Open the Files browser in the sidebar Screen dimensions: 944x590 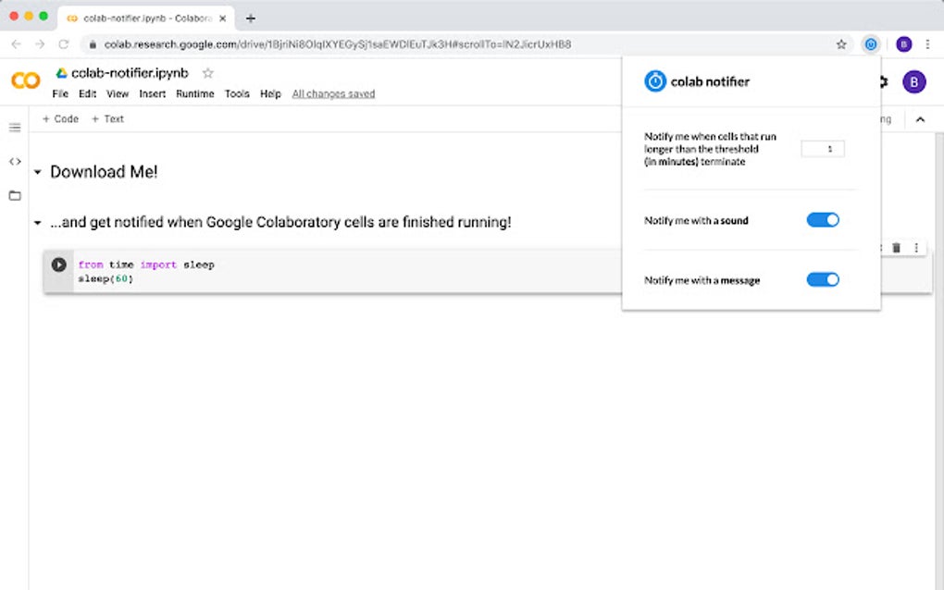click(13, 195)
